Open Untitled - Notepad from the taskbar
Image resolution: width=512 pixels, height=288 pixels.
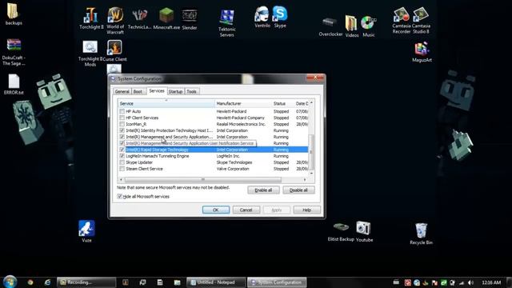pos(216,282)
